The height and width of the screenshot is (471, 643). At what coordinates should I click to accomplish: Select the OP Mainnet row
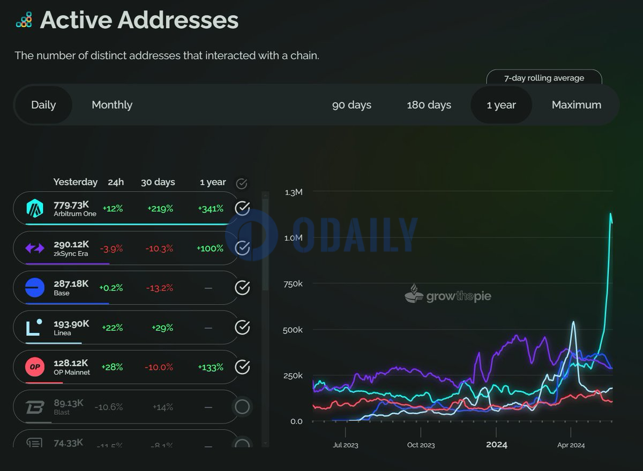(x=125, y=367)
